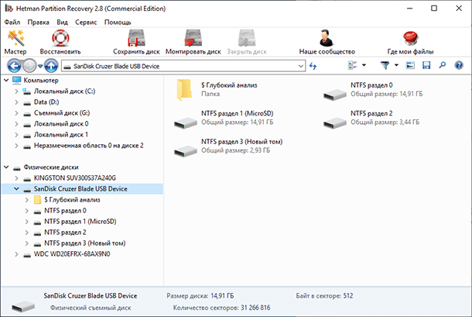
Task: Select NTFS раздел 3 (Новый том) in tree
Action: click(x=85, y=243)
